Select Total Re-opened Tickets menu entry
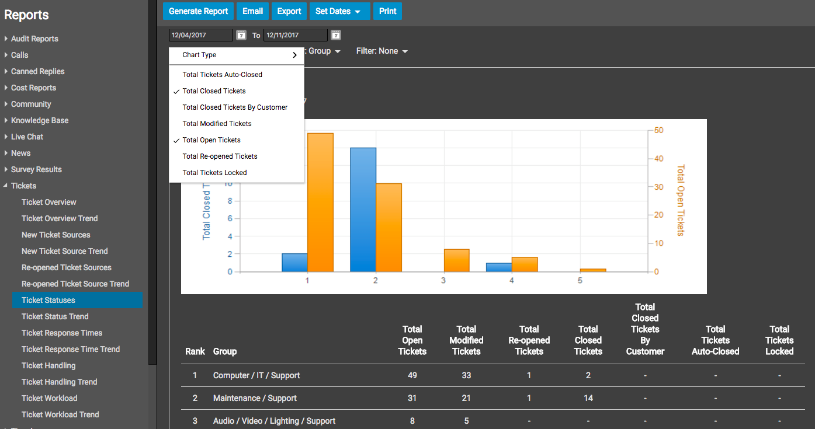The height and width of the screenshot is (429, 815). tap(220, 156)
